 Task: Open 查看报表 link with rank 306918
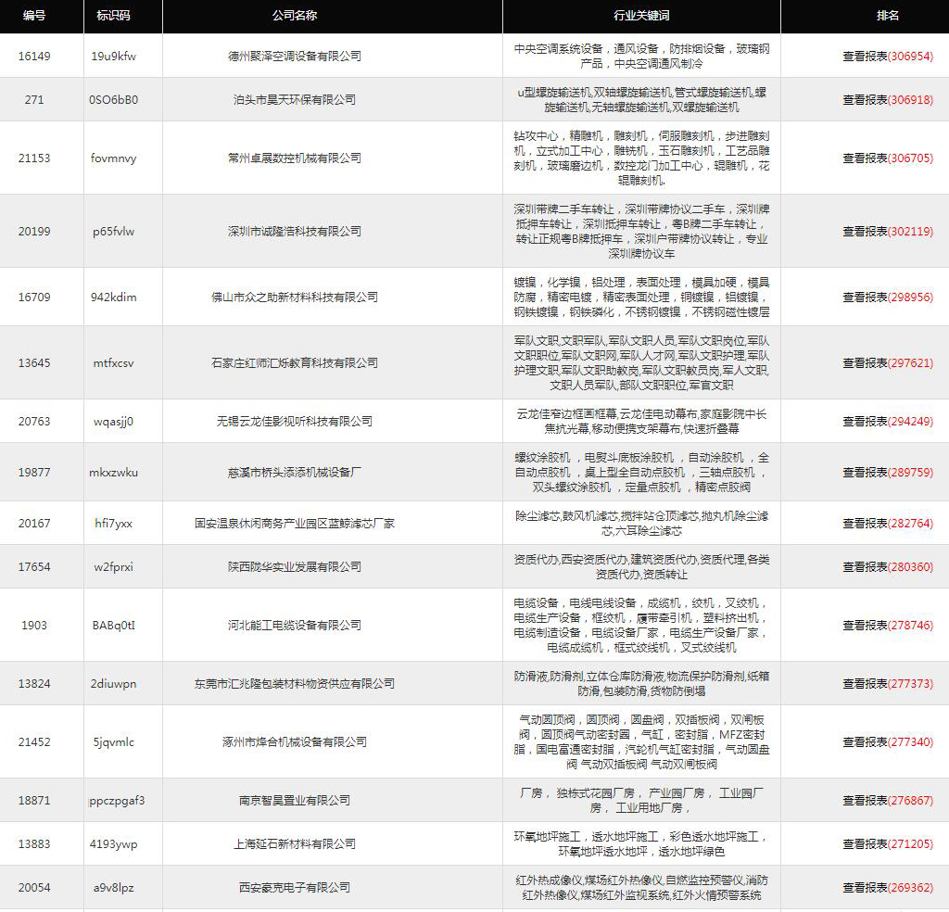tap(887, 99)
